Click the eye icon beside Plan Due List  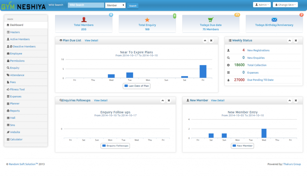coord(61,40)
